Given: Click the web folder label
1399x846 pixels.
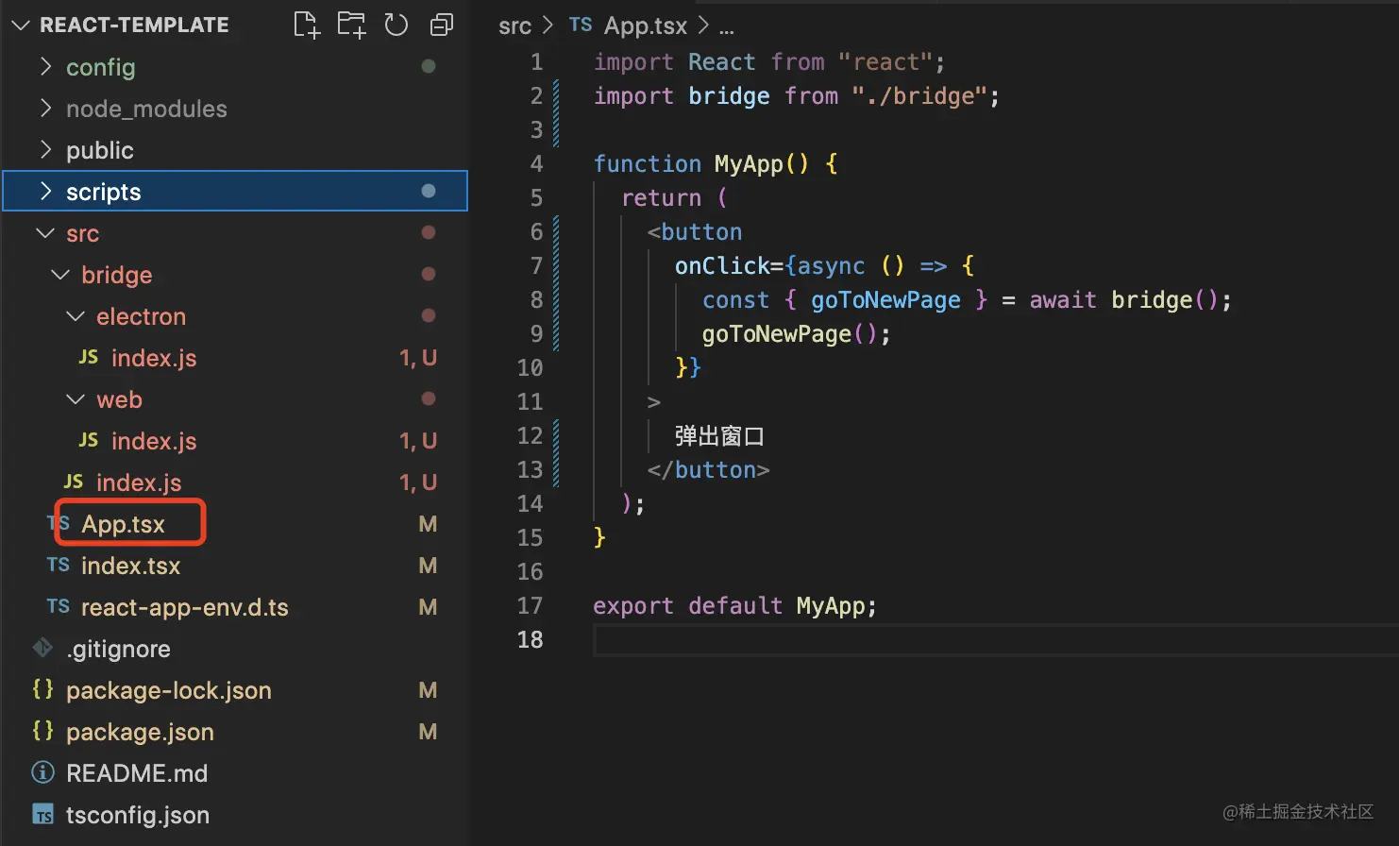Looking at the screenshot, I should click(120, 399).
